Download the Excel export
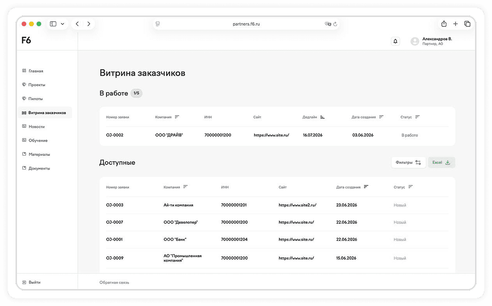This screenshot has height=306, width=492. pyautogui.click(x=442, y=162)
